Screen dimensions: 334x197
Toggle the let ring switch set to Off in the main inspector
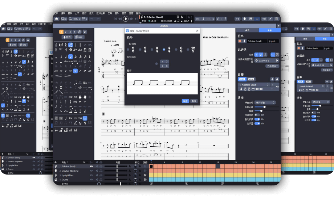(x=257, y=115)
